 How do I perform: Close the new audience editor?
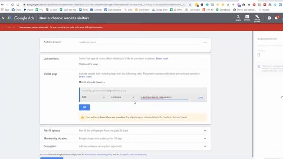(x=3, y=18)
